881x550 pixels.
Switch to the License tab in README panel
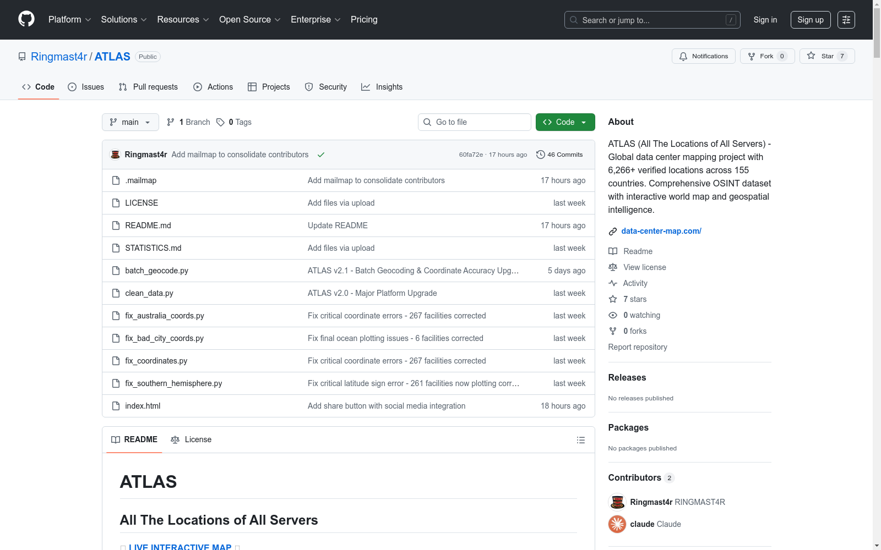191,439
